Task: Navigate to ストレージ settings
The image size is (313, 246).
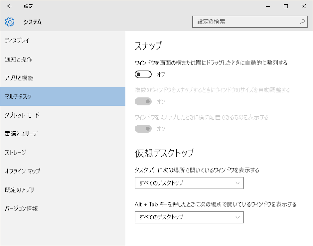Action: tap(16, 152)
